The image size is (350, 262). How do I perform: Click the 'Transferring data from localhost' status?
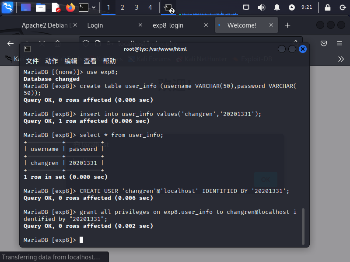[51, 257]
